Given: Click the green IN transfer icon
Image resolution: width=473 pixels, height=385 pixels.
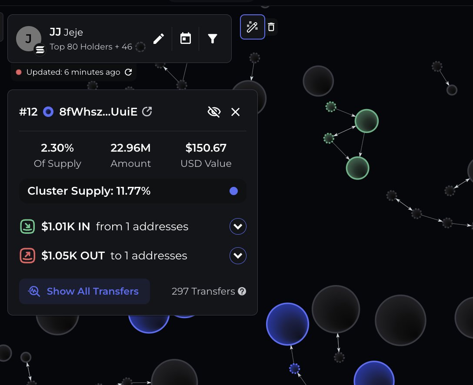Looking at the screenshot, I should 27,226.
